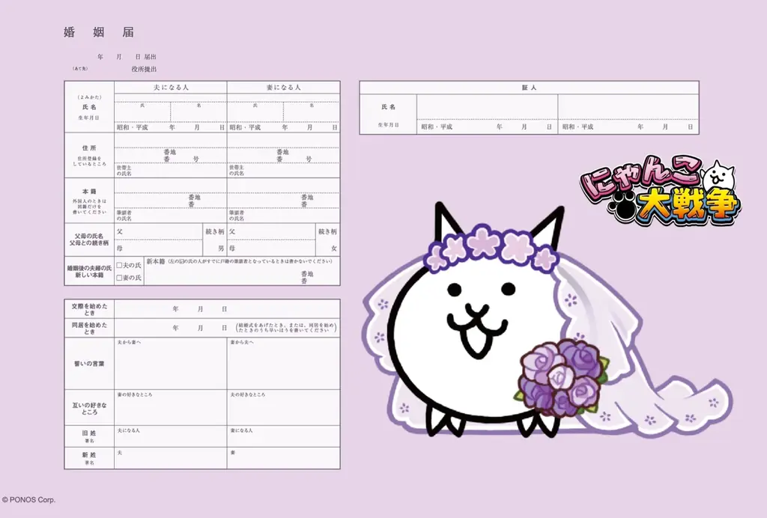Click the 妻の好きなところ box
This screenshot has width=767, height=518.
[x=171, y=407]
